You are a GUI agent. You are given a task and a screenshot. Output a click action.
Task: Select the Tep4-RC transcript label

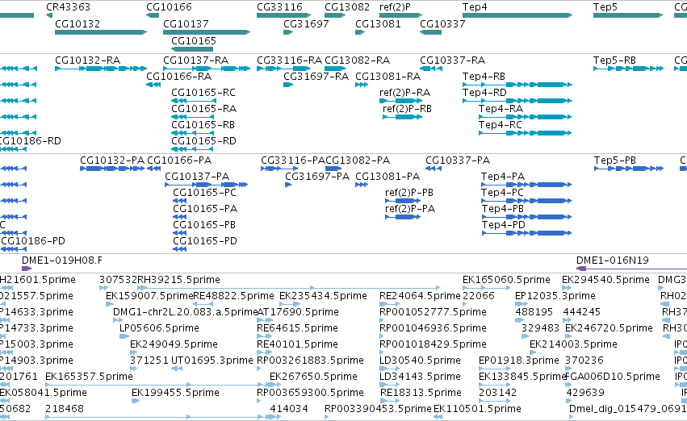point(501,125)
